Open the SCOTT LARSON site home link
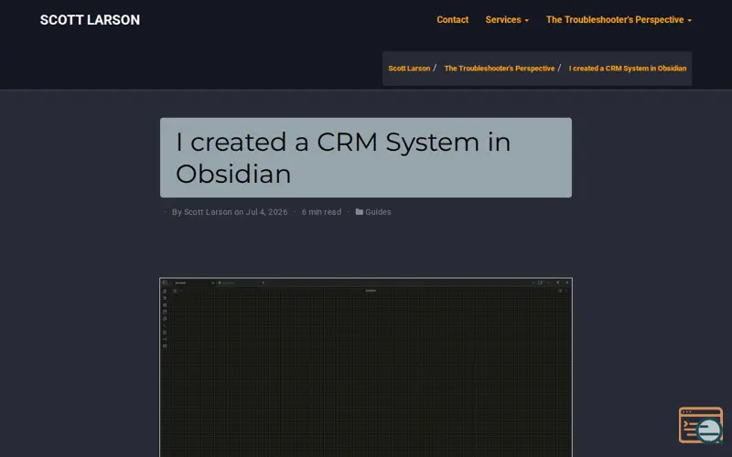Screen dimensions: 732x457 coord(90,20)
